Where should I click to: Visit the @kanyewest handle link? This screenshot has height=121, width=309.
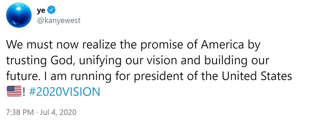[59, 21]
